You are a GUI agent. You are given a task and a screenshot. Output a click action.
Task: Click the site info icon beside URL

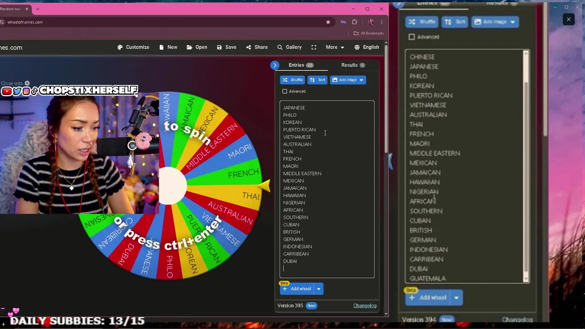pos(2,22)
